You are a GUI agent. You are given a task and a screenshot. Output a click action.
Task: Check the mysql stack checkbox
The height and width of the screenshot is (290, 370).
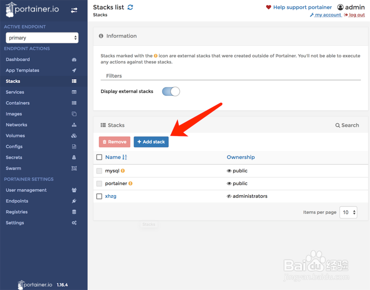[x=99, y=171]
